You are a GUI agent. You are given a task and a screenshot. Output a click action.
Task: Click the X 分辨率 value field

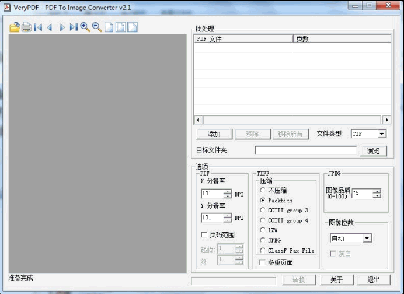213,194
